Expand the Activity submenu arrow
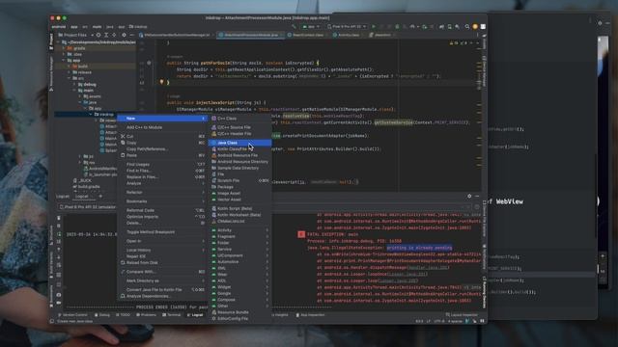618x347 pixels. 267,230
